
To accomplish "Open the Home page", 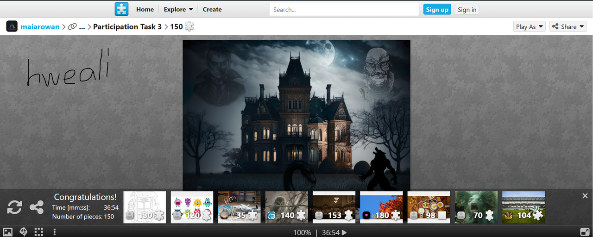I will (x=145, y=9).
